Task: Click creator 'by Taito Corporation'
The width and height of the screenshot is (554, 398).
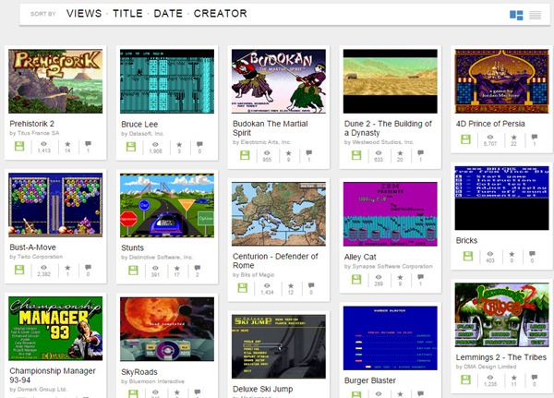Action: click(36, 257)
